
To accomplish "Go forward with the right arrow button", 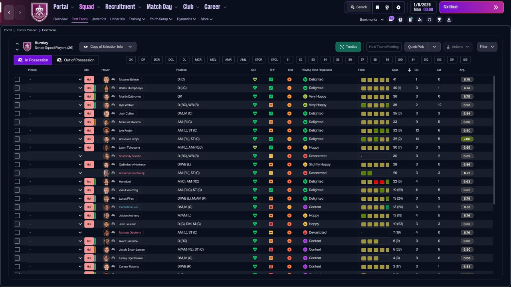I will 20,12.
